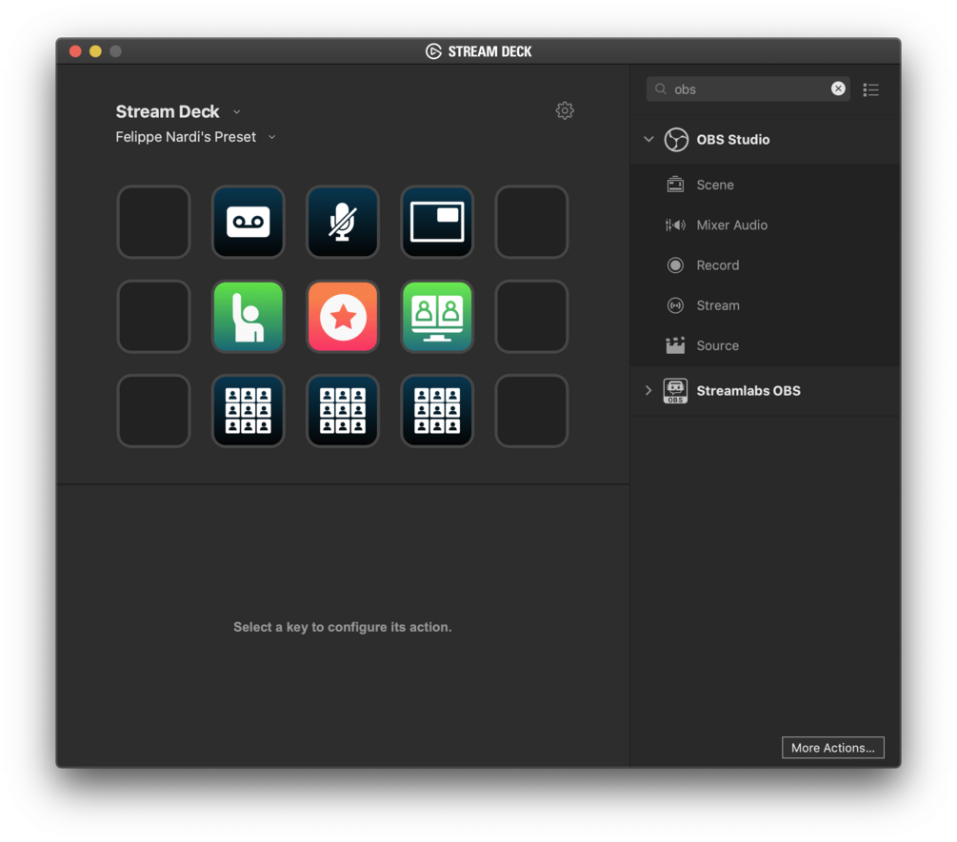Select the green two-person monitor key
The height and width of the screenshot is (842, 957).
point(437,317)
